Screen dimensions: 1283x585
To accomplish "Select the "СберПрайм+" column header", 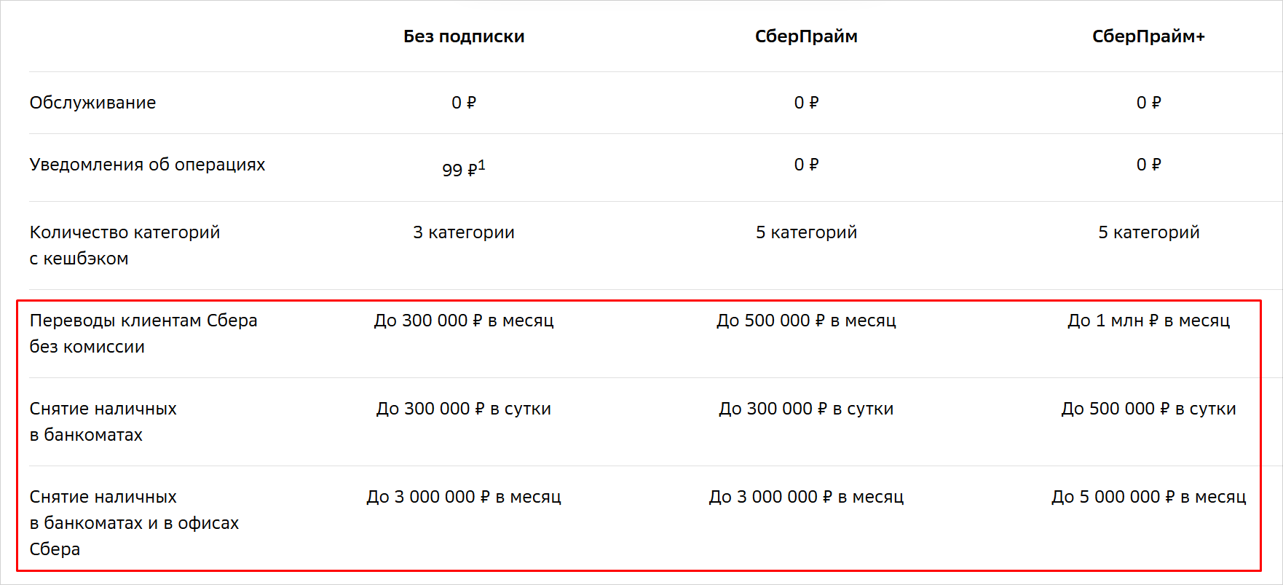I will (x=1148, y=36).
